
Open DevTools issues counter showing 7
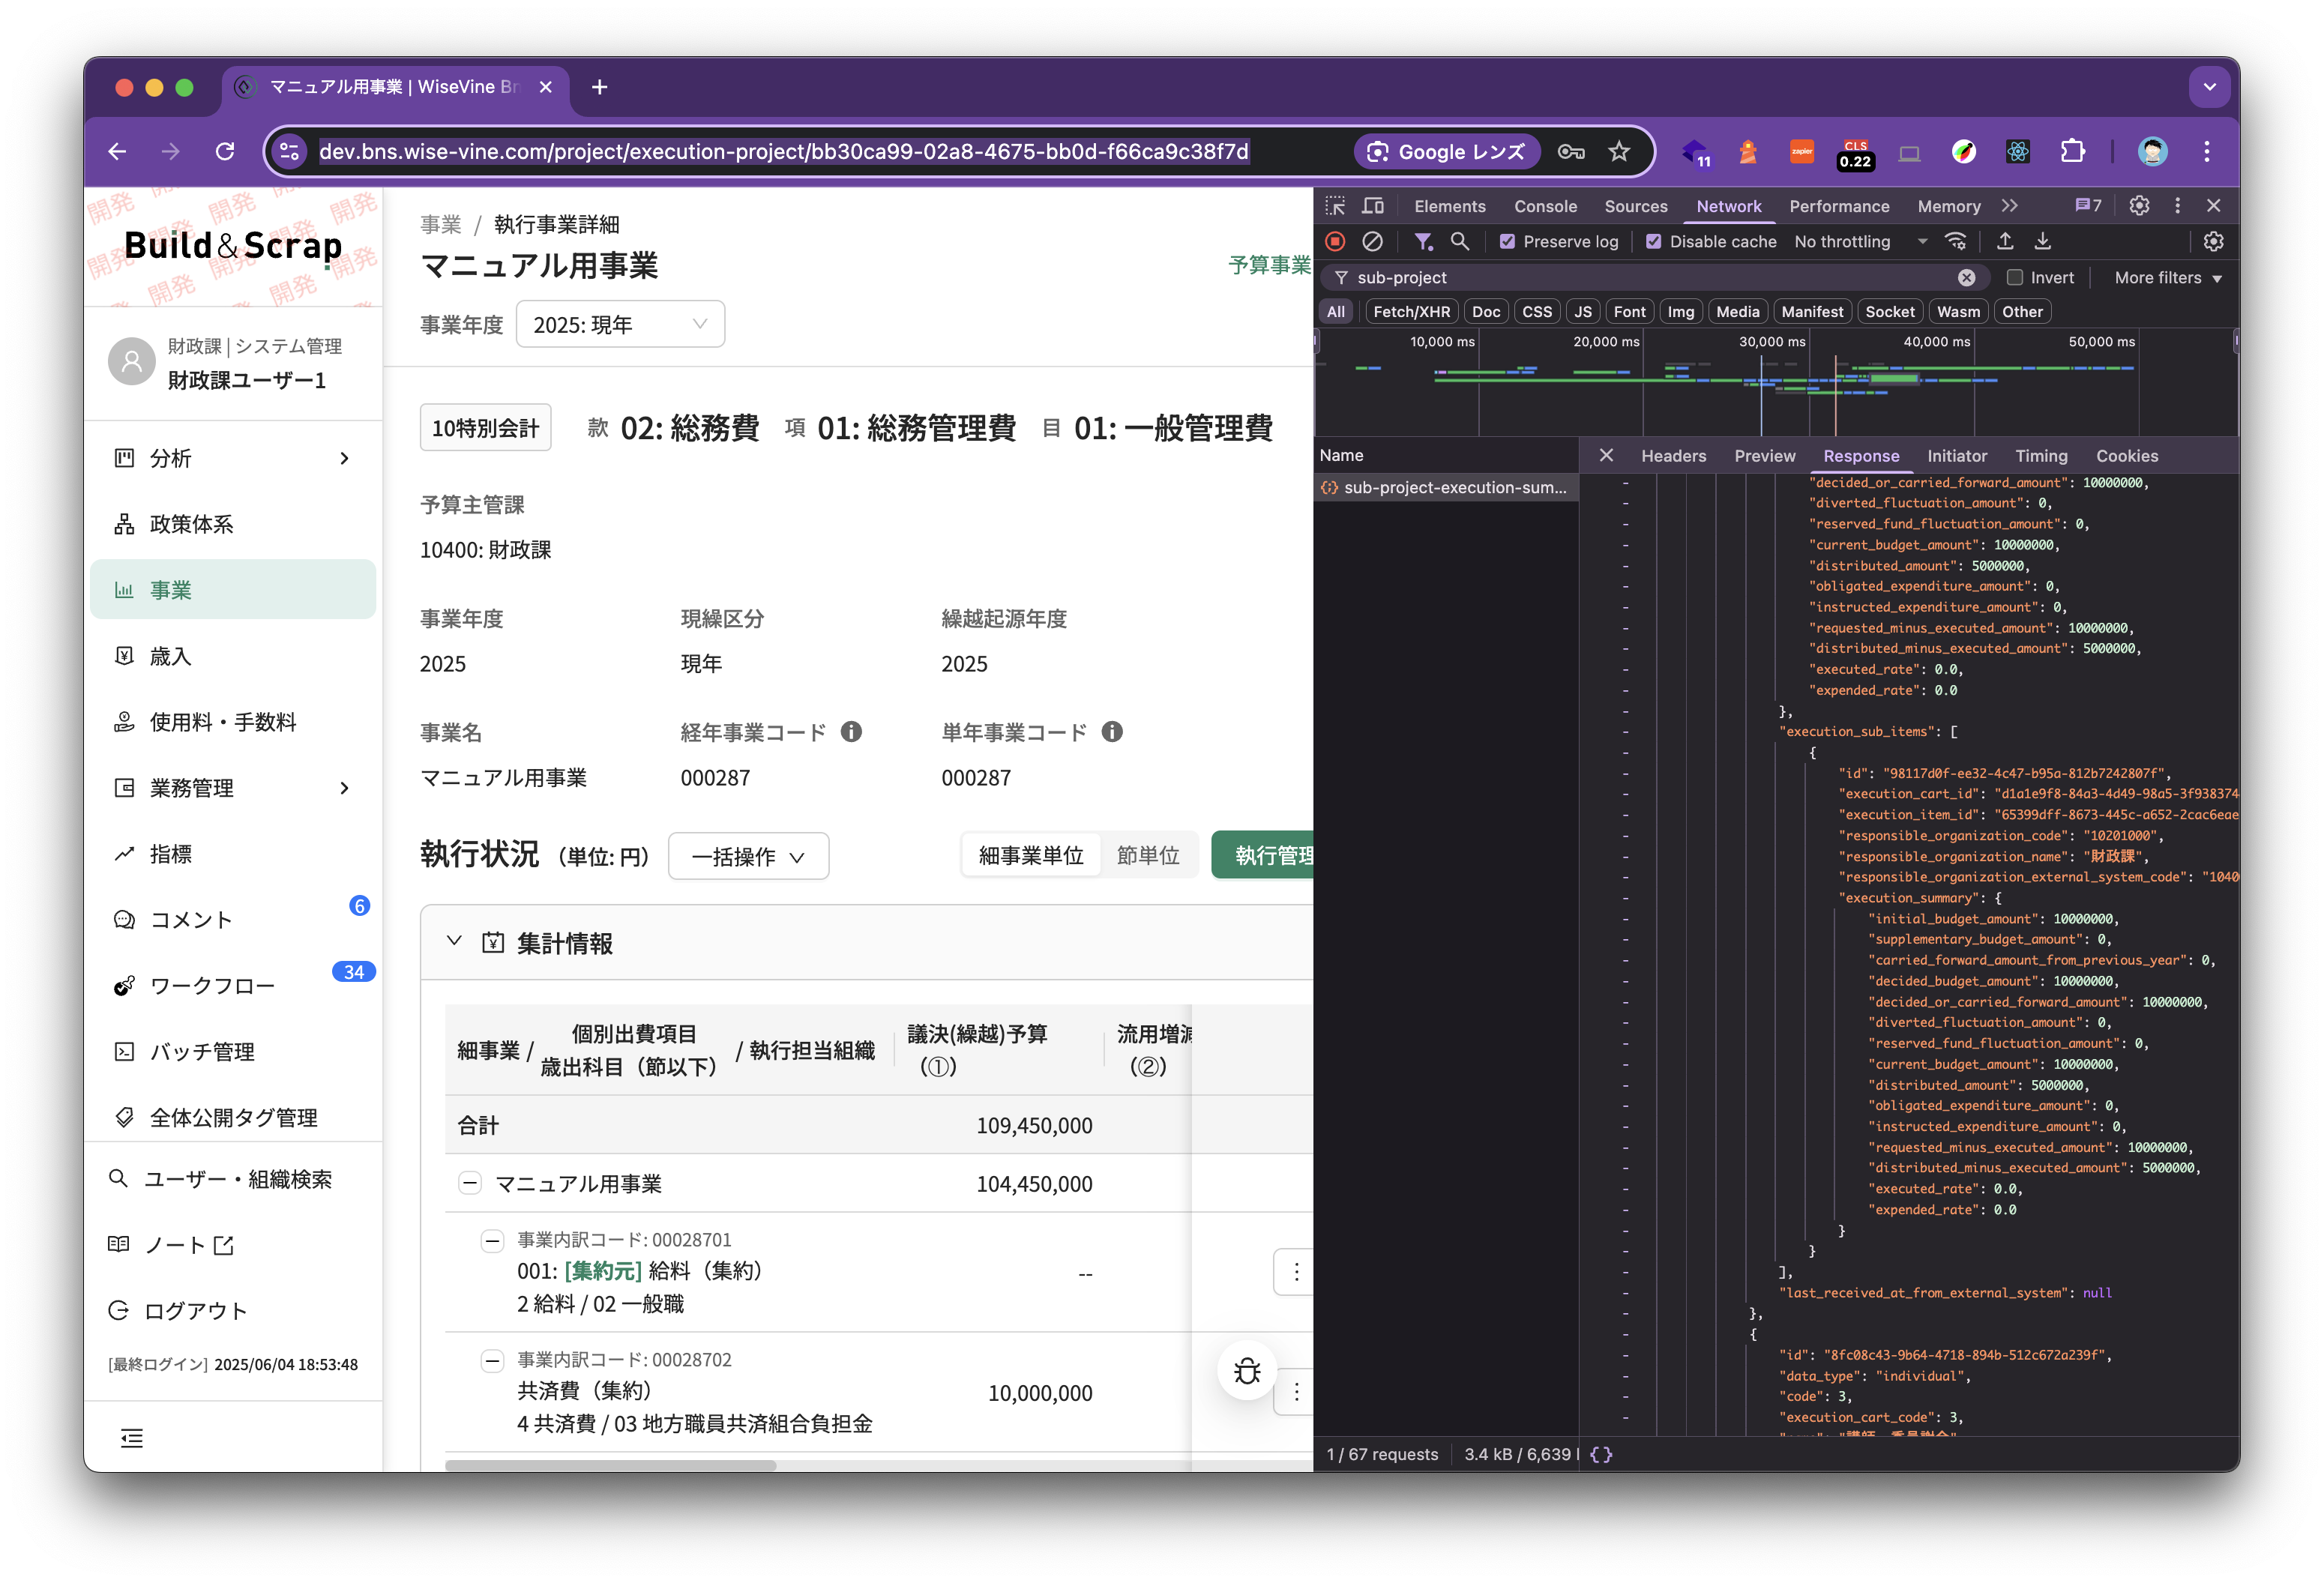pos(2089,206)
